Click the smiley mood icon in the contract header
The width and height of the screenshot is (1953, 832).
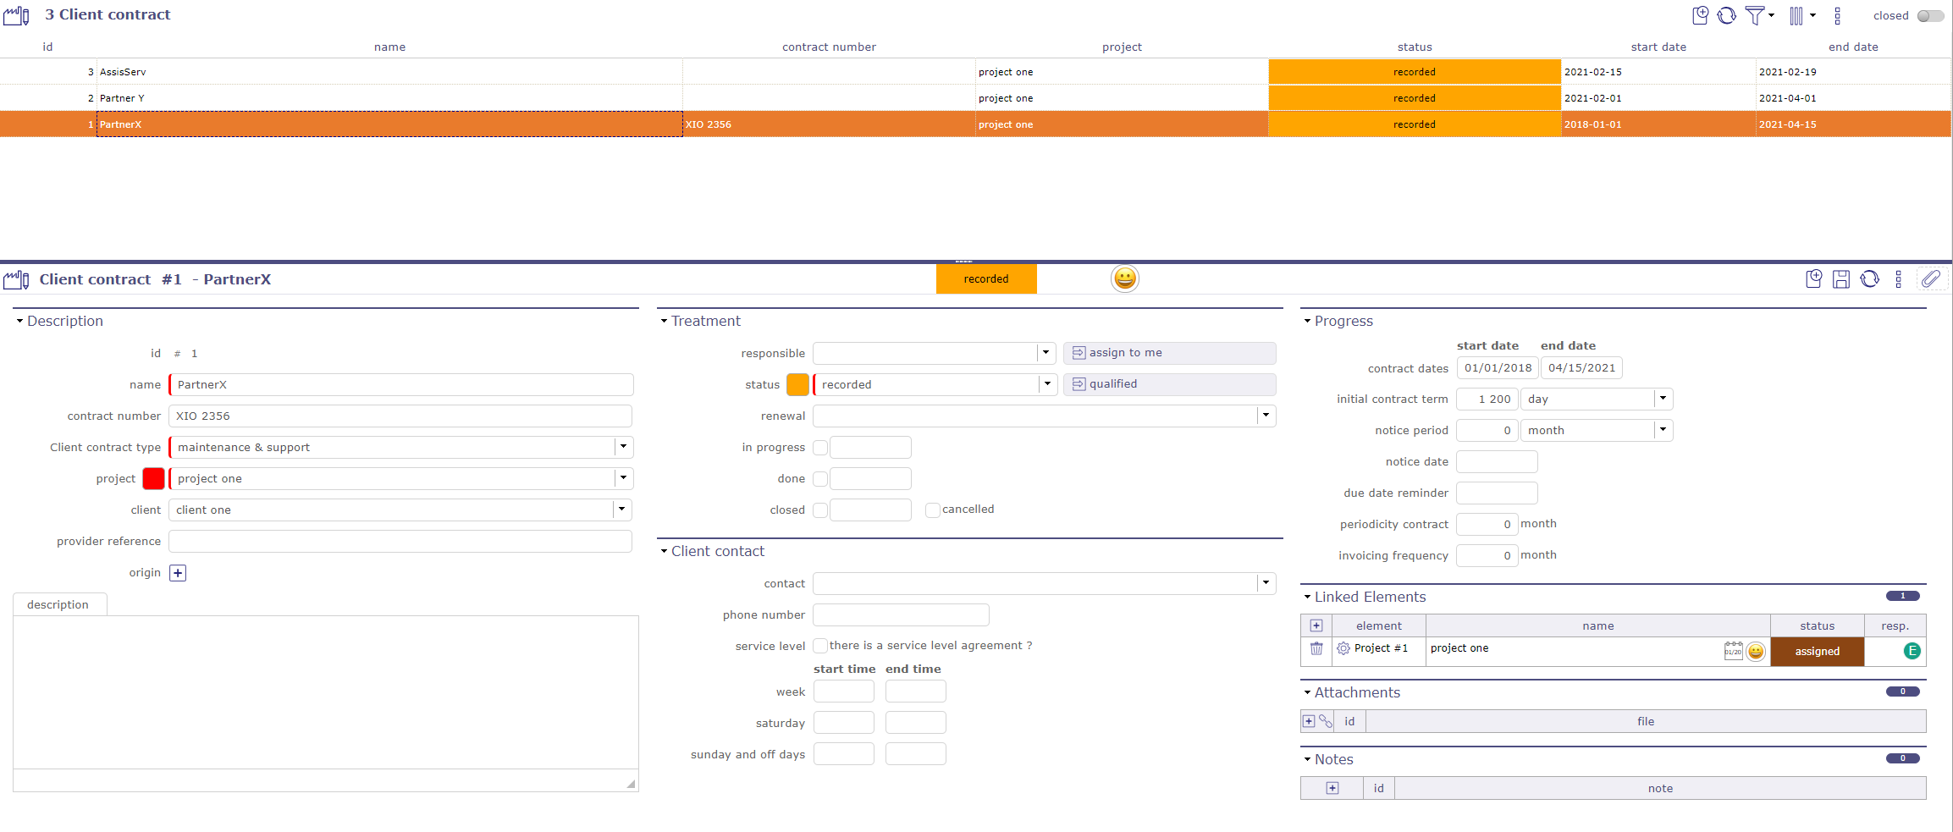(x=1124, y=278)
